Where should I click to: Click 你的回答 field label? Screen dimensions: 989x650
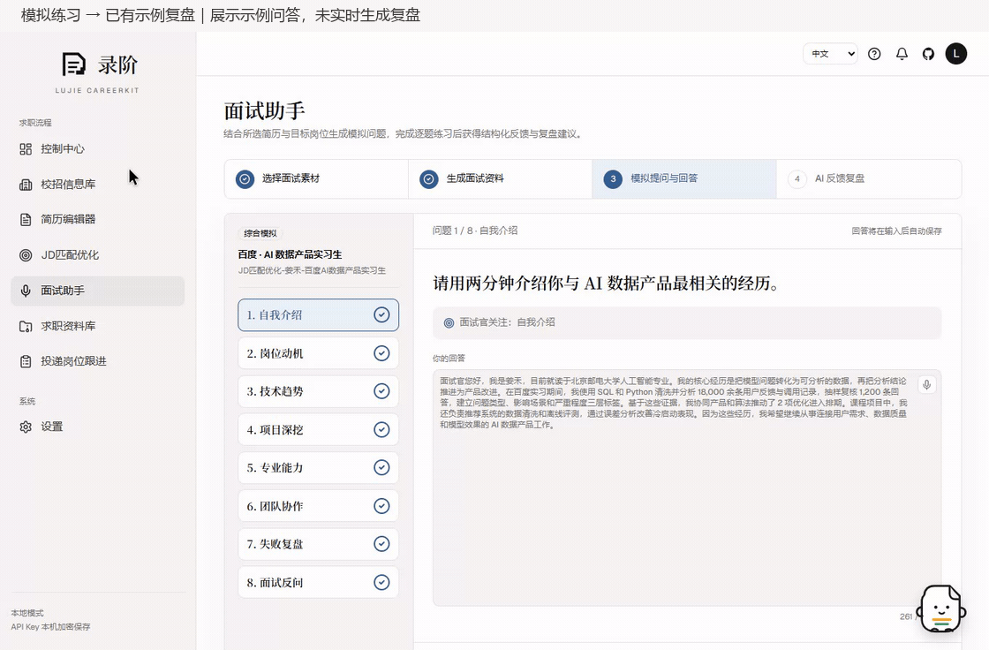pos(449,359)
